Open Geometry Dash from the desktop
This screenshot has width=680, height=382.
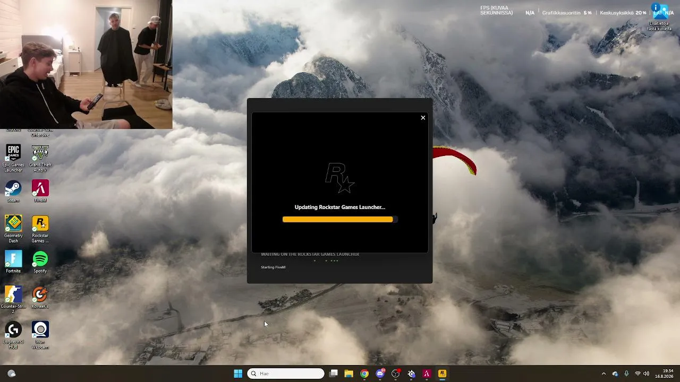click(x=13, y=229)
